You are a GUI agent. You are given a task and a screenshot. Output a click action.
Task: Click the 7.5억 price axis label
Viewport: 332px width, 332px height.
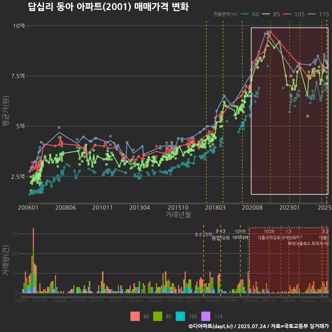point(18,76)
